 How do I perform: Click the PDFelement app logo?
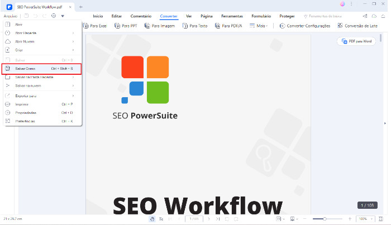tap(9, 7)
